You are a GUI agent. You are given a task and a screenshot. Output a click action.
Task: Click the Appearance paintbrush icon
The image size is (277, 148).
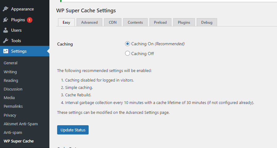pos(6,9)
